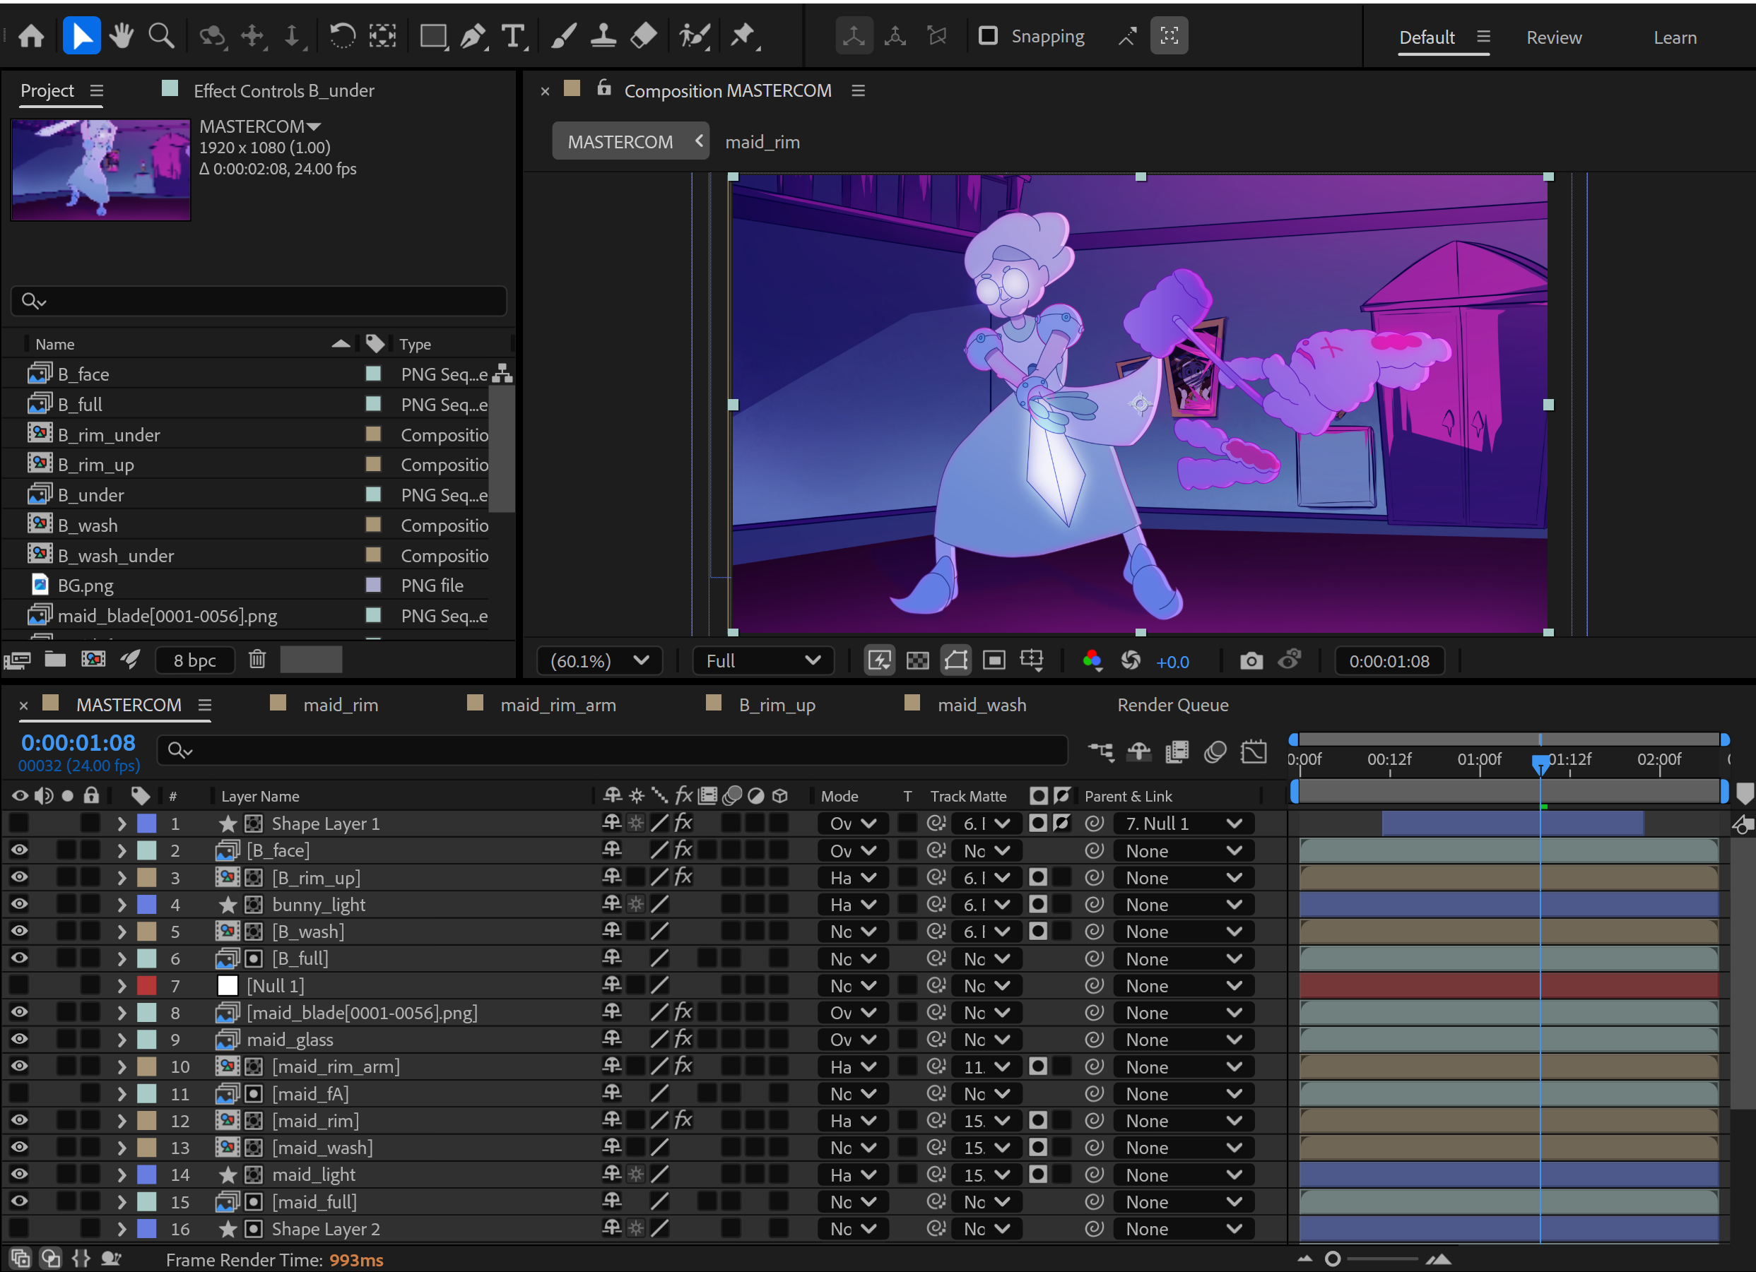
Task: Open the viewer magnification dropdown (60.1%)
Action: coord(599,661)
